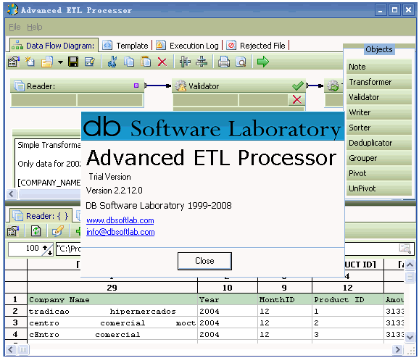Image resolution: width=419 pixels, height=358 pixels.
Task: Run transformation with the green arrow
Action: tap(263, 62)
